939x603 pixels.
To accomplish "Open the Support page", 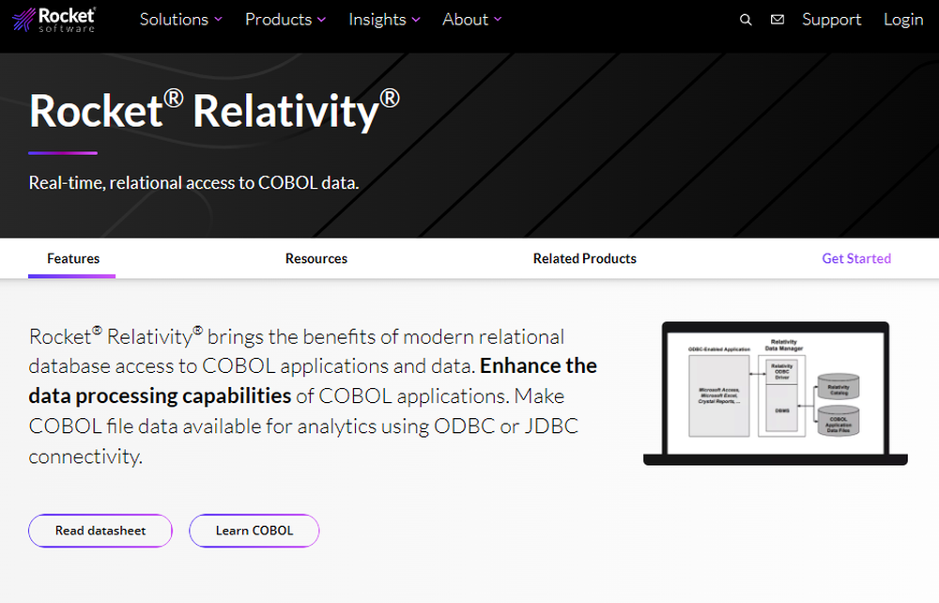I will [x=831, y=19].
